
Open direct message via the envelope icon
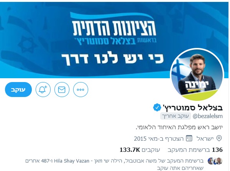coord(62,89)
